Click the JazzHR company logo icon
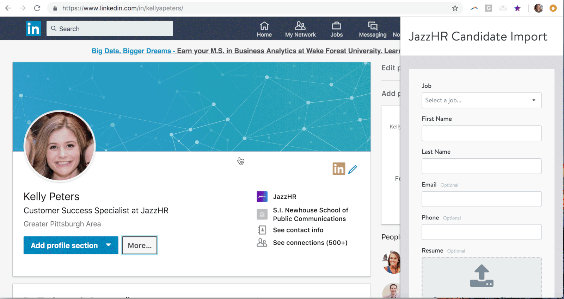 click(x=262, y=197)
